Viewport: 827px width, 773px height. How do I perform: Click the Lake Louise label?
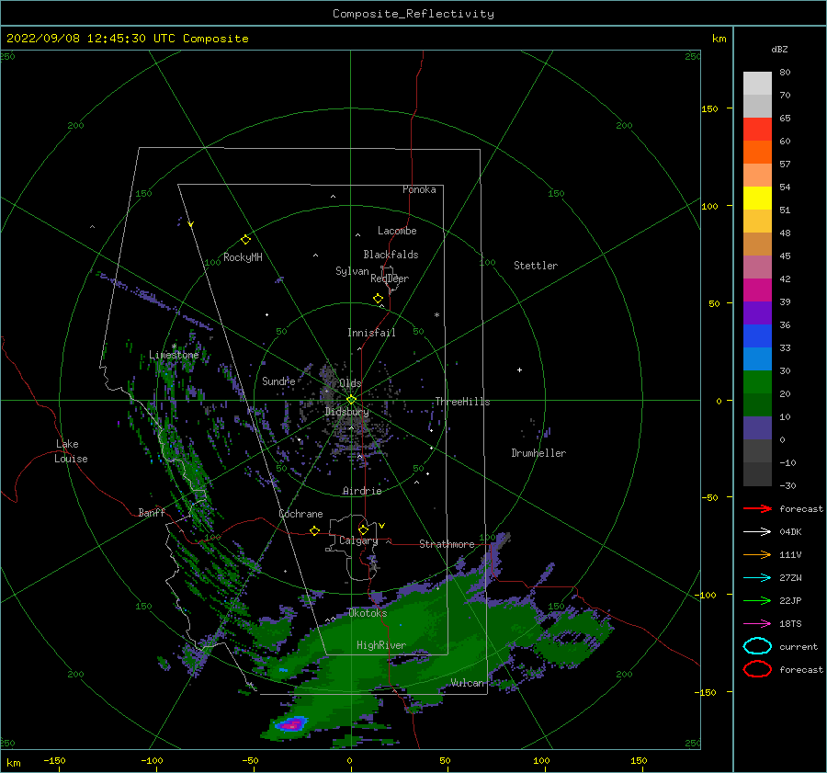tap(71, 451)
